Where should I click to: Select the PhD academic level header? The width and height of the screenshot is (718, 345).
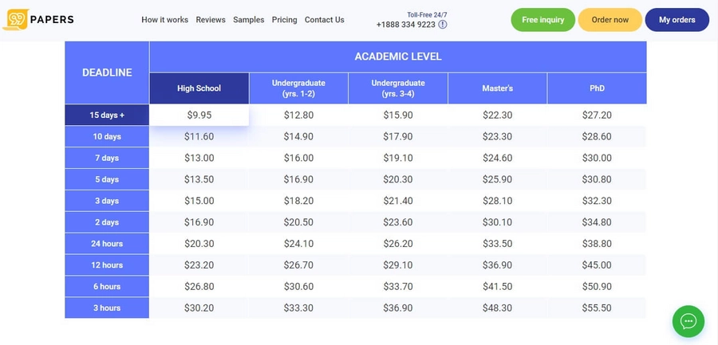tap(597, 88)
